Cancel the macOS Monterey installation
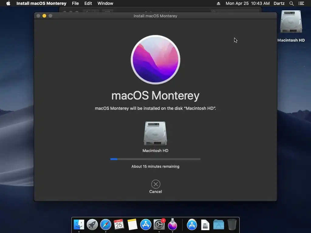The height and width of the screenshot is (233, 311). click(155, 187)
